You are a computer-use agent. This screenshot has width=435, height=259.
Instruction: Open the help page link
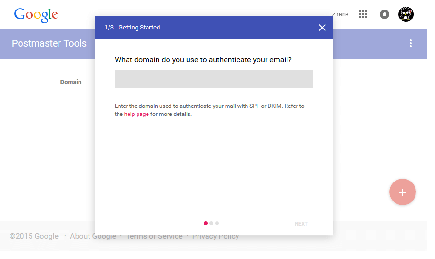(136, 114)
